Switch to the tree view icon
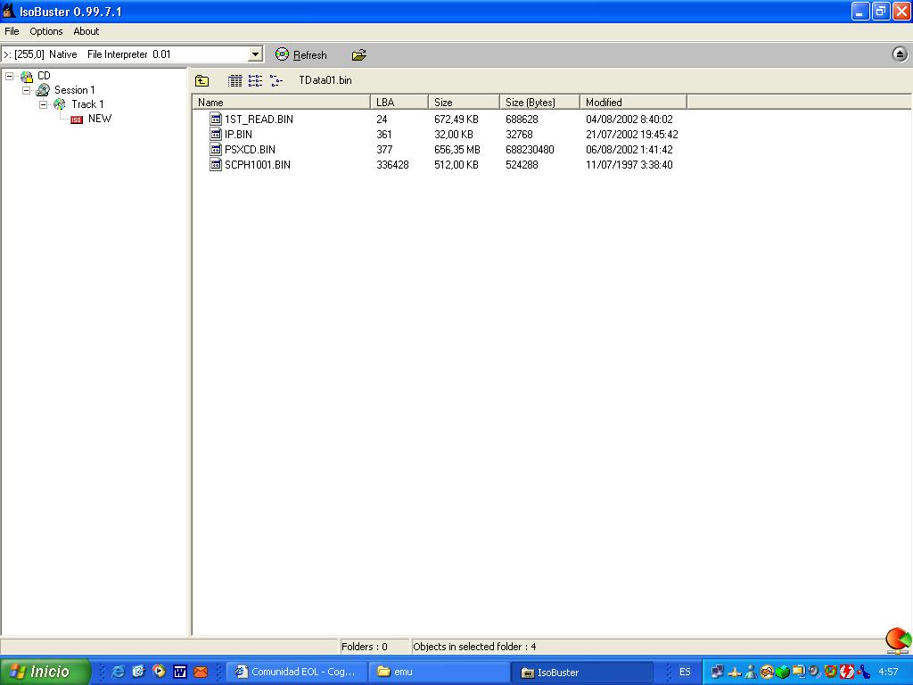913x685 pixels. point(276,80)
